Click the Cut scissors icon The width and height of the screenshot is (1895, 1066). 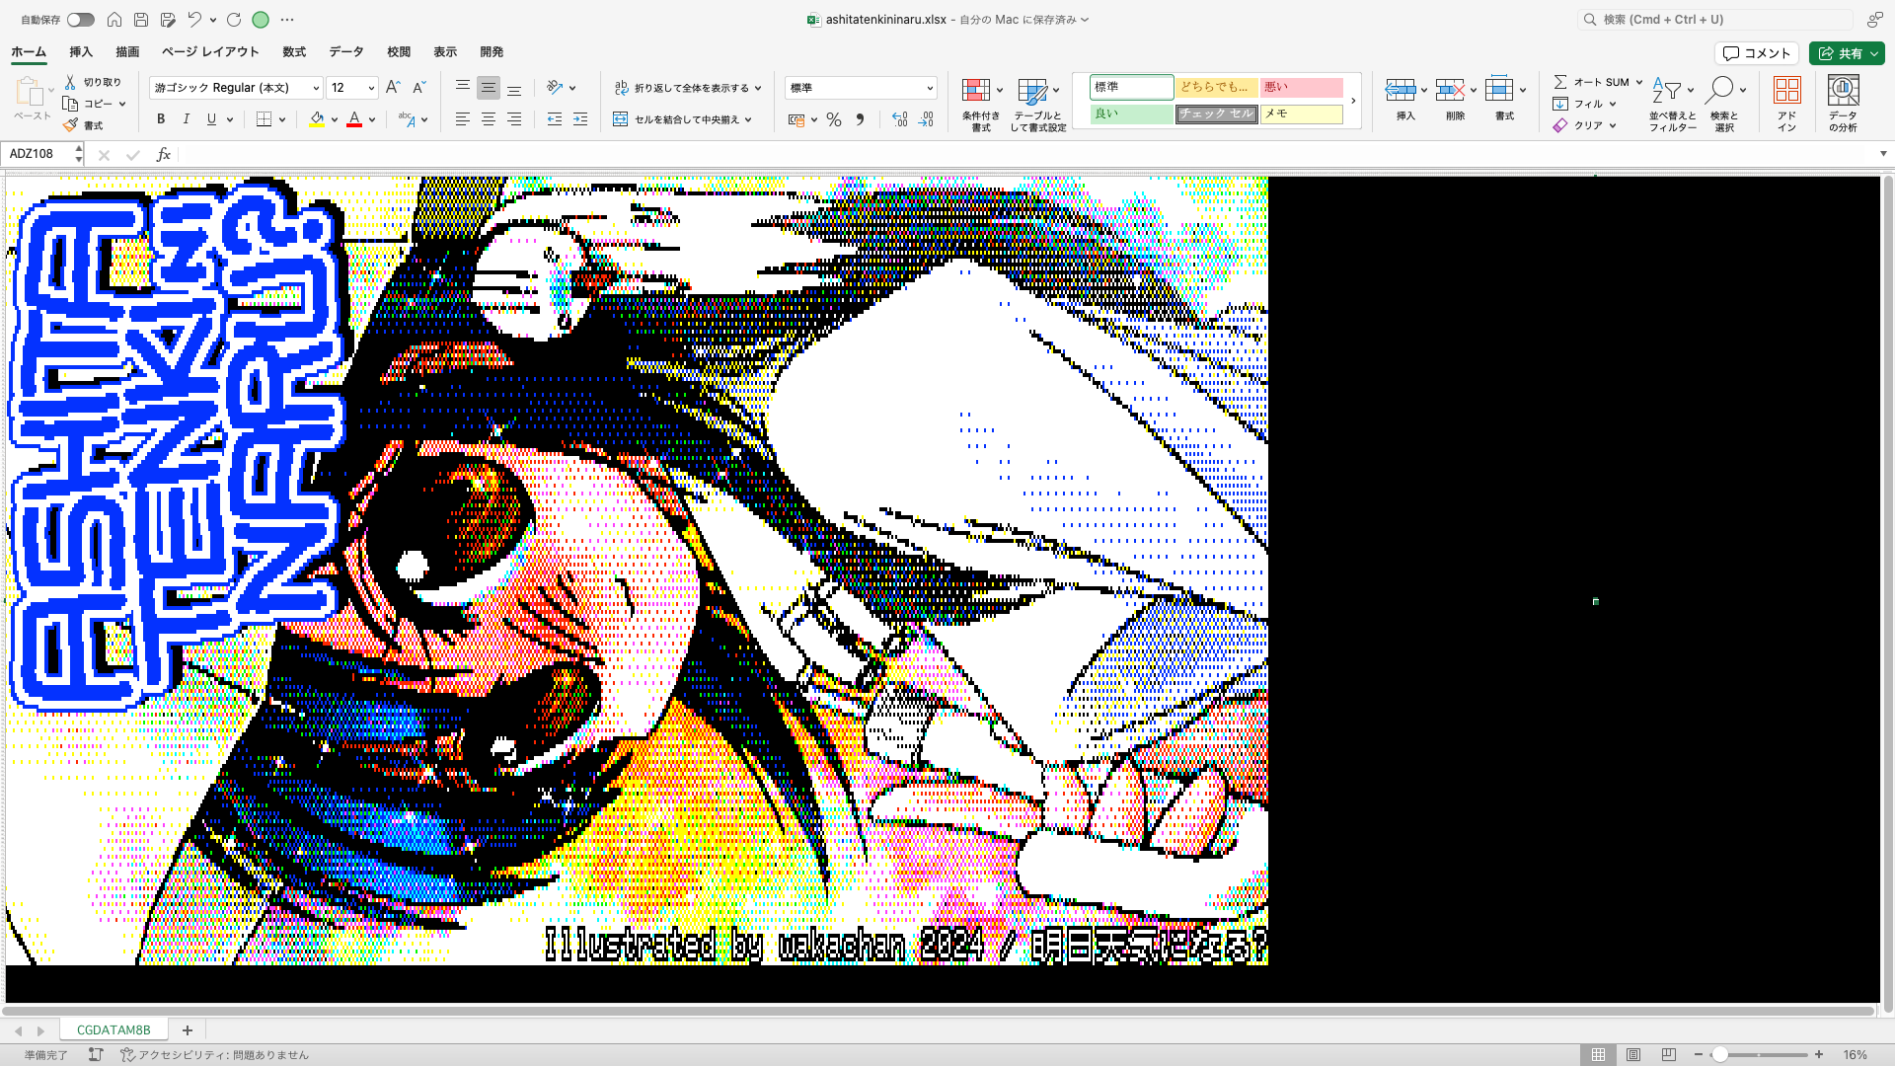tap(70, 82)
